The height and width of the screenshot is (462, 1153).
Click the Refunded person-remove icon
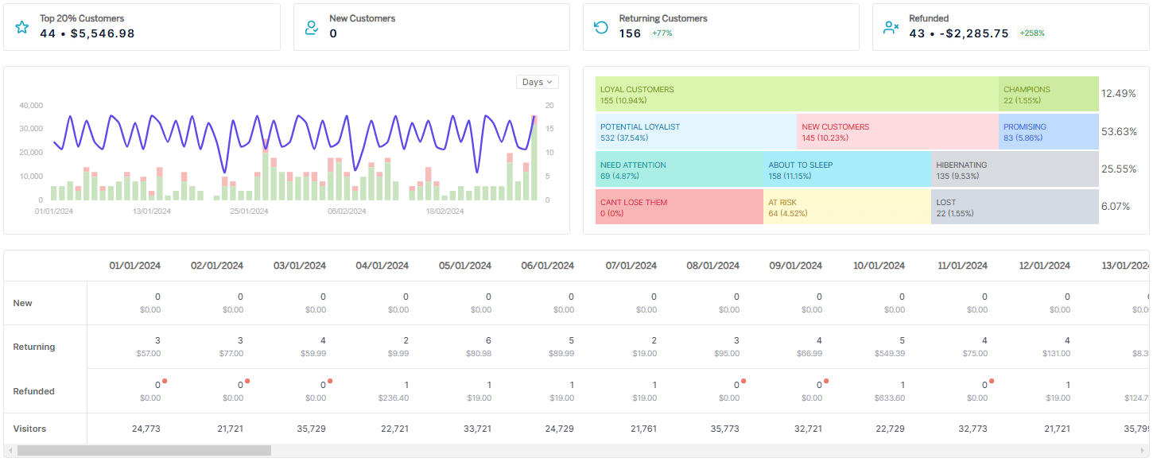click(891, 27)
